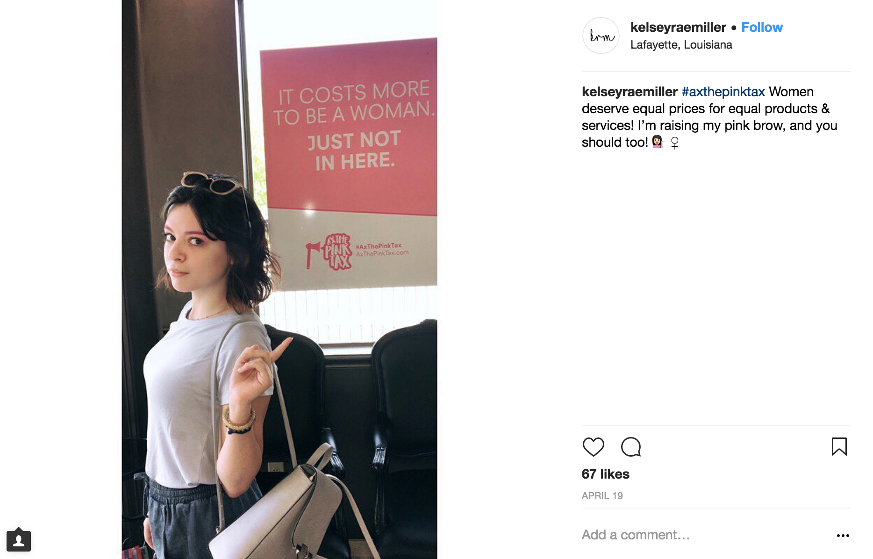Screen dimensions: 873x559
Task: Click the Ax The Pink Tax logo in the photo
Action: click(x=329, y=251)
